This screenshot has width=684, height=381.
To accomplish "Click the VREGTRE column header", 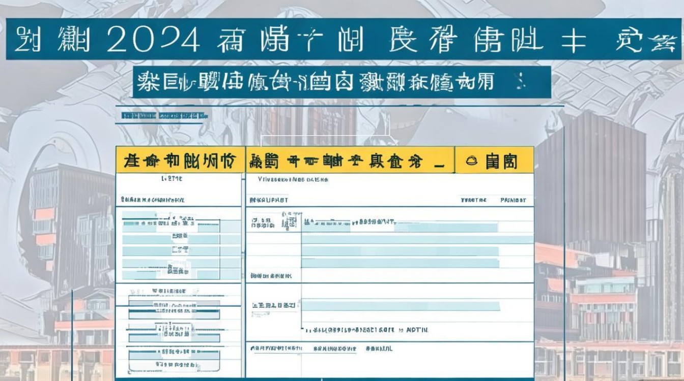I will pos(473,200).
